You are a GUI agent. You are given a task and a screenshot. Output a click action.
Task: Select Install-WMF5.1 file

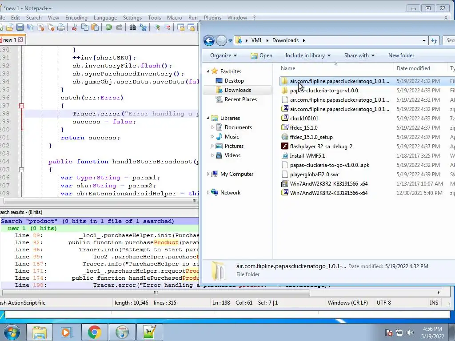[x=307, y=156]
